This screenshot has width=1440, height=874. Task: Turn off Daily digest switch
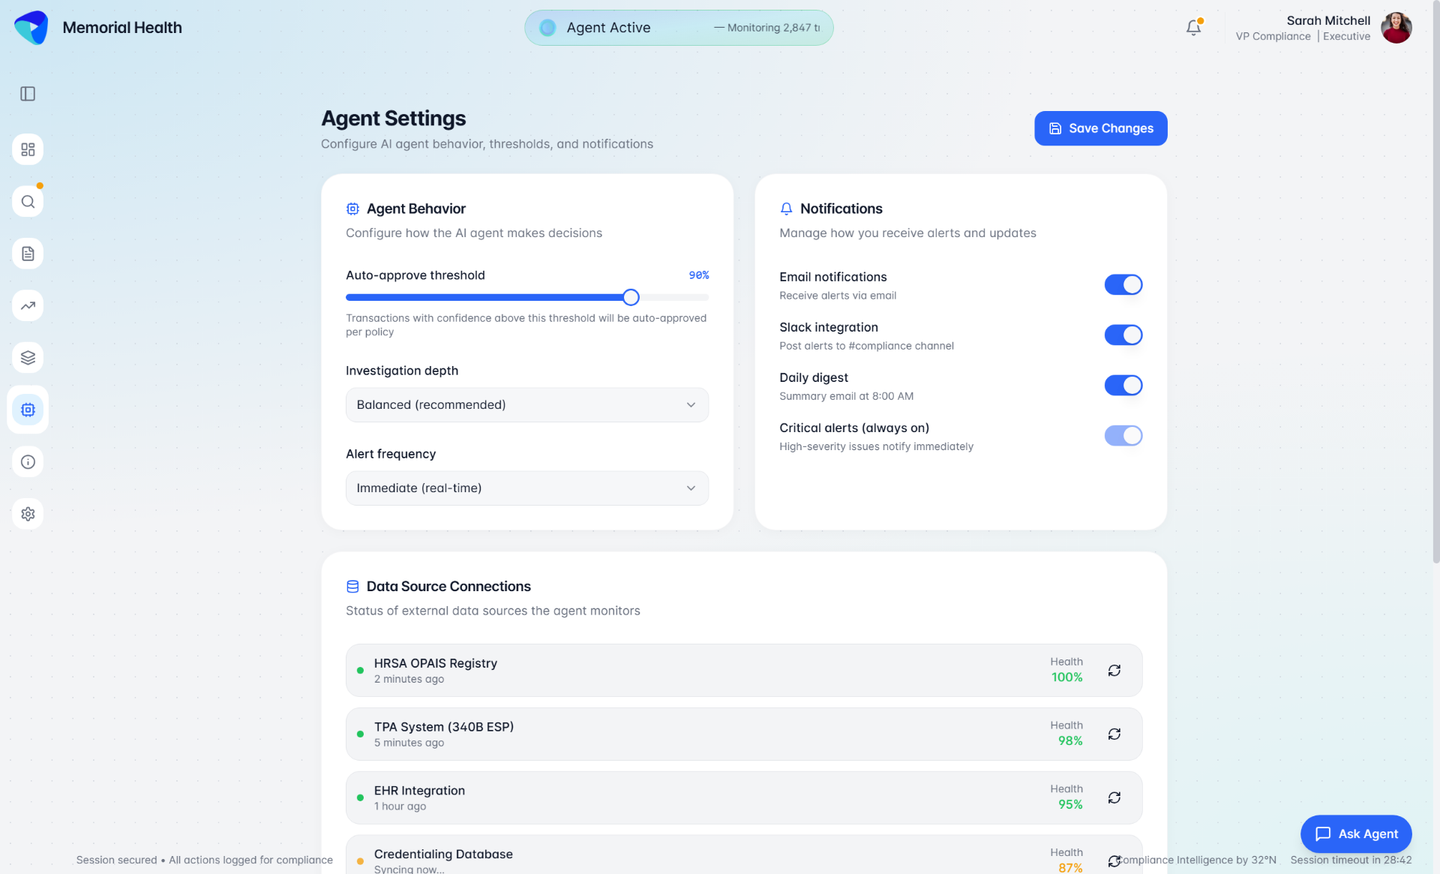click(1123, 385)
